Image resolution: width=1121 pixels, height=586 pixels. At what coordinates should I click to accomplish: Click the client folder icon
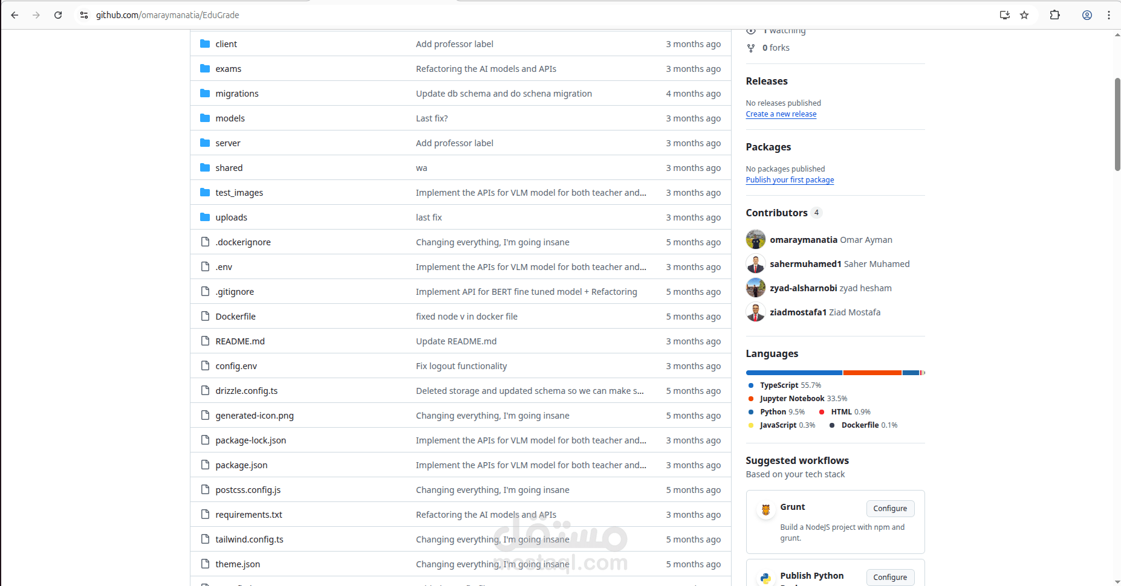(205, 43)
